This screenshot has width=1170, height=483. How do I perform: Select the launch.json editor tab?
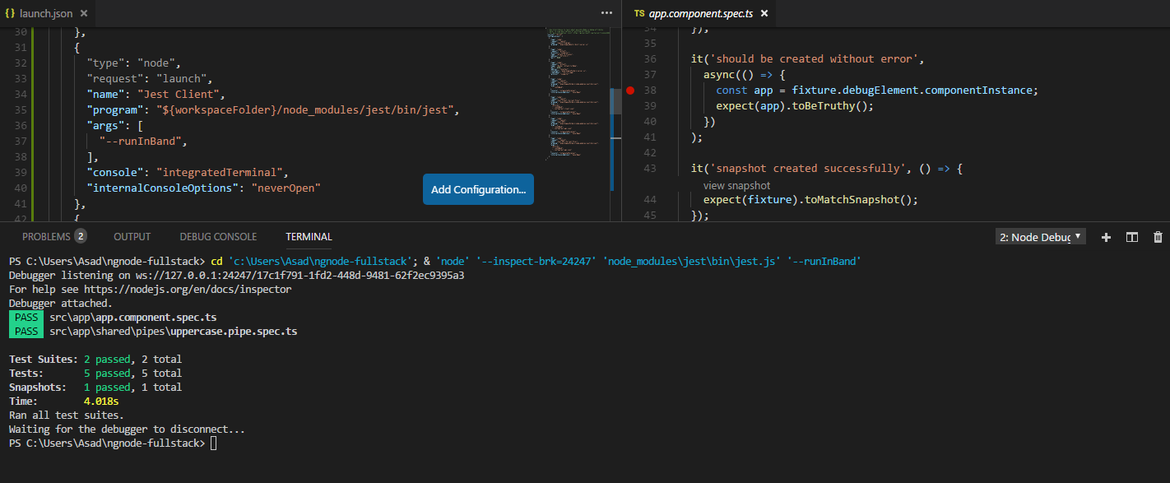[x=47, y=13]
